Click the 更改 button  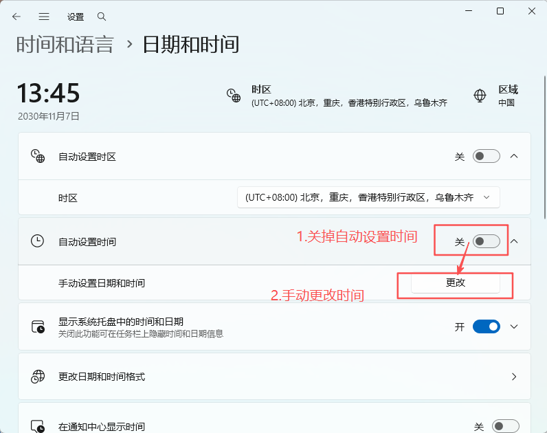coord(455,283)
